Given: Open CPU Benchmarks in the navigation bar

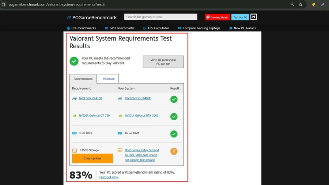Looking at the screenshot, I should point(82,28).
